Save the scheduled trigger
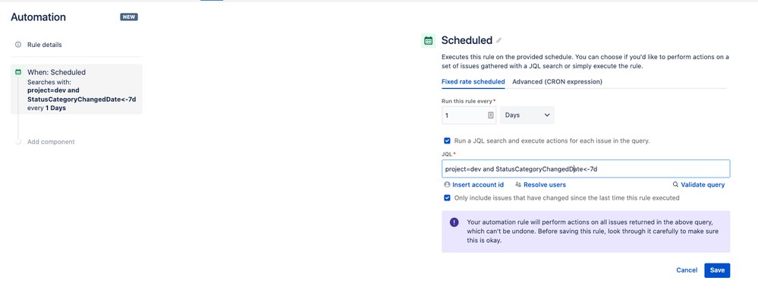This screenshot has width=758, height=293. [x=717, y=270]
